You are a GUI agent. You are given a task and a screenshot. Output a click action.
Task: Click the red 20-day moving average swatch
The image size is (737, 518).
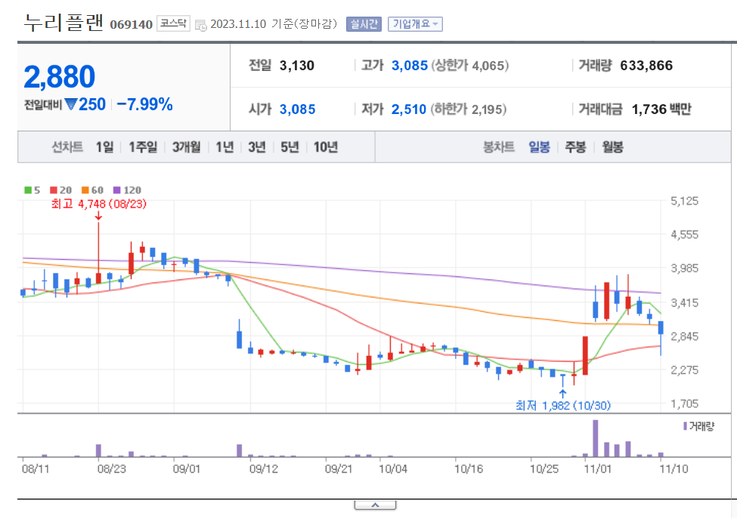54,190
